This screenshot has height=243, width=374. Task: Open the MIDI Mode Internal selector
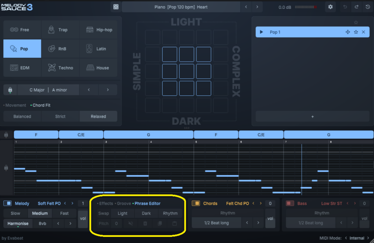(x=356, y=238)
